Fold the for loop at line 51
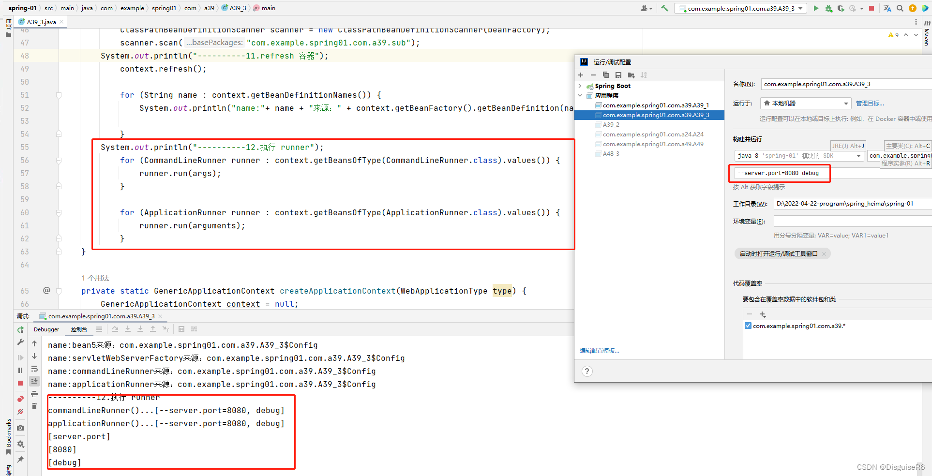932x476 pixels. (59, 95)
